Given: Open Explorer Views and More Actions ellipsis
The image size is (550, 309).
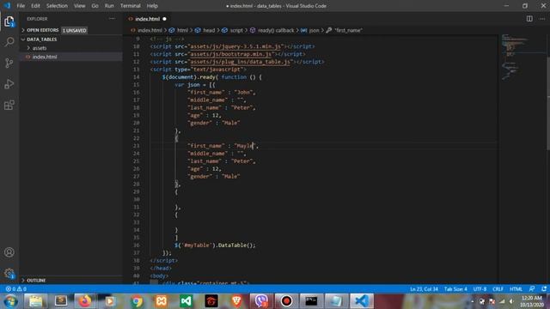Looking at the screenshot, I should coord(112,19).
